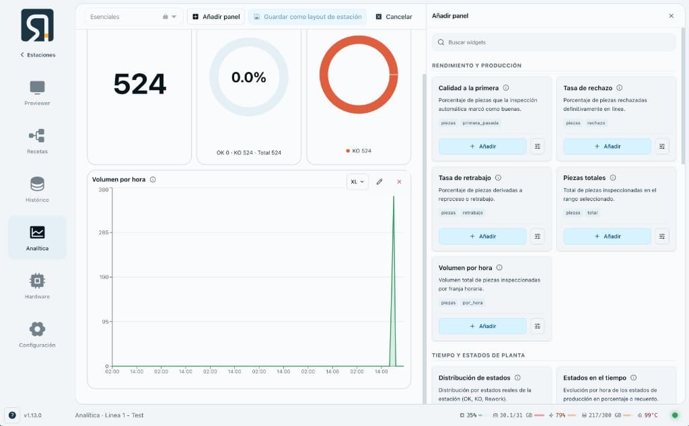Close the Añadir panel sidebar

coord(671,16)
